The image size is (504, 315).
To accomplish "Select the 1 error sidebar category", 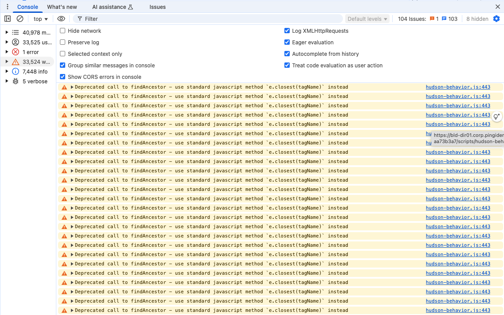I will pyautogui.click(x=31, y=52).
